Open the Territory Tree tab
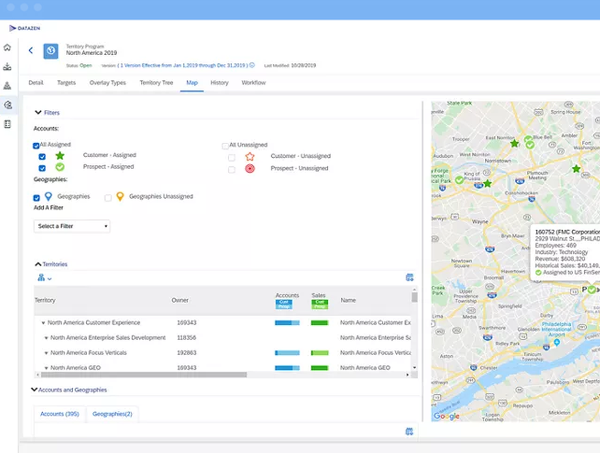 (156, 83)
